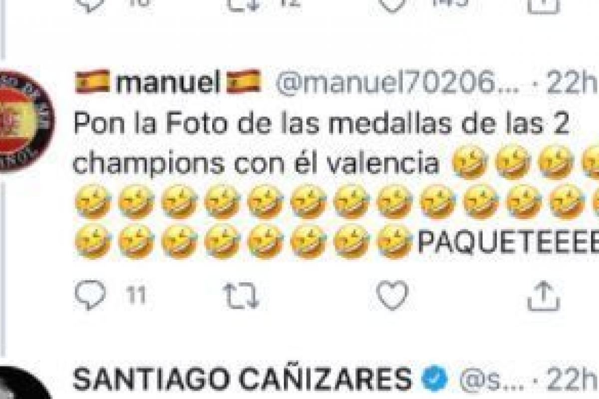Viewport: 599px width, 399px height.
Task: Click the PAQUETEEEE text in manuel's tweet
Action: (x=508, y=241)
